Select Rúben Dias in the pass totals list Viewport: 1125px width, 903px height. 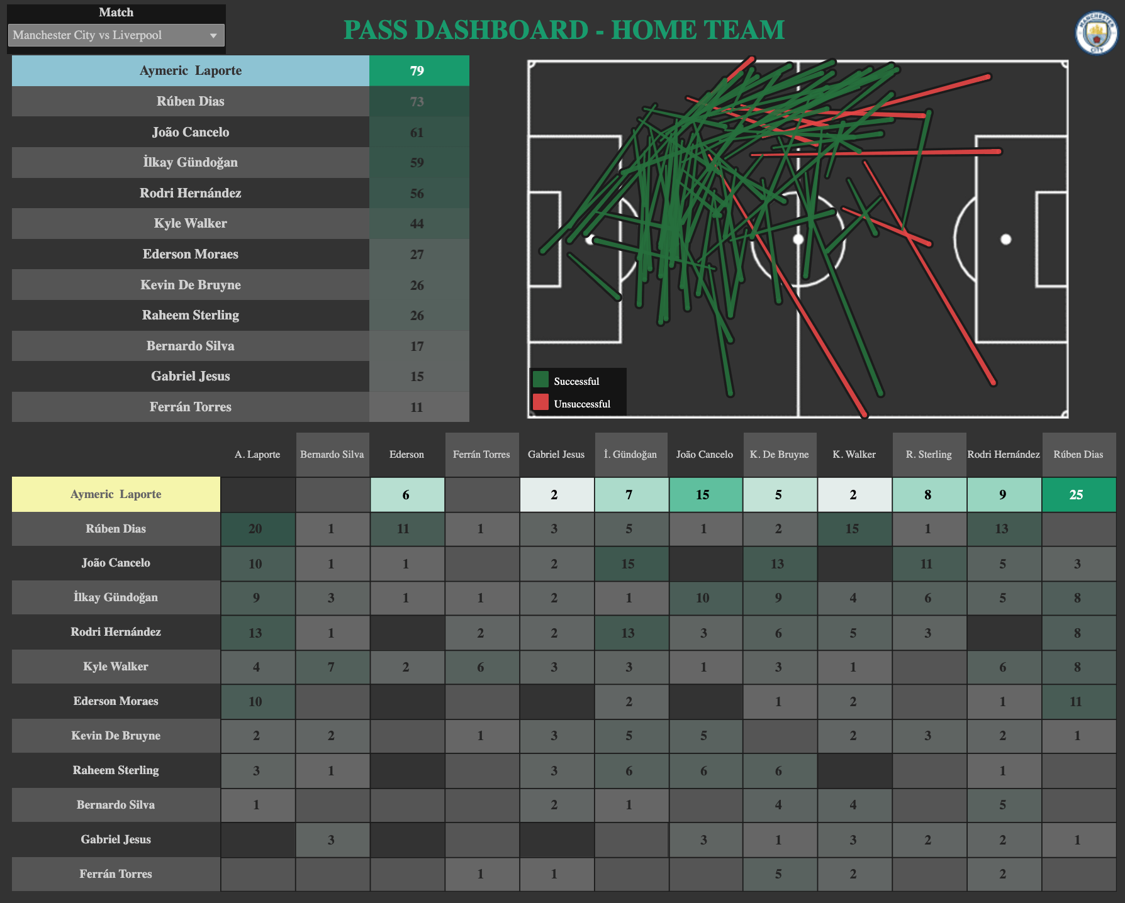pos(191,101)
